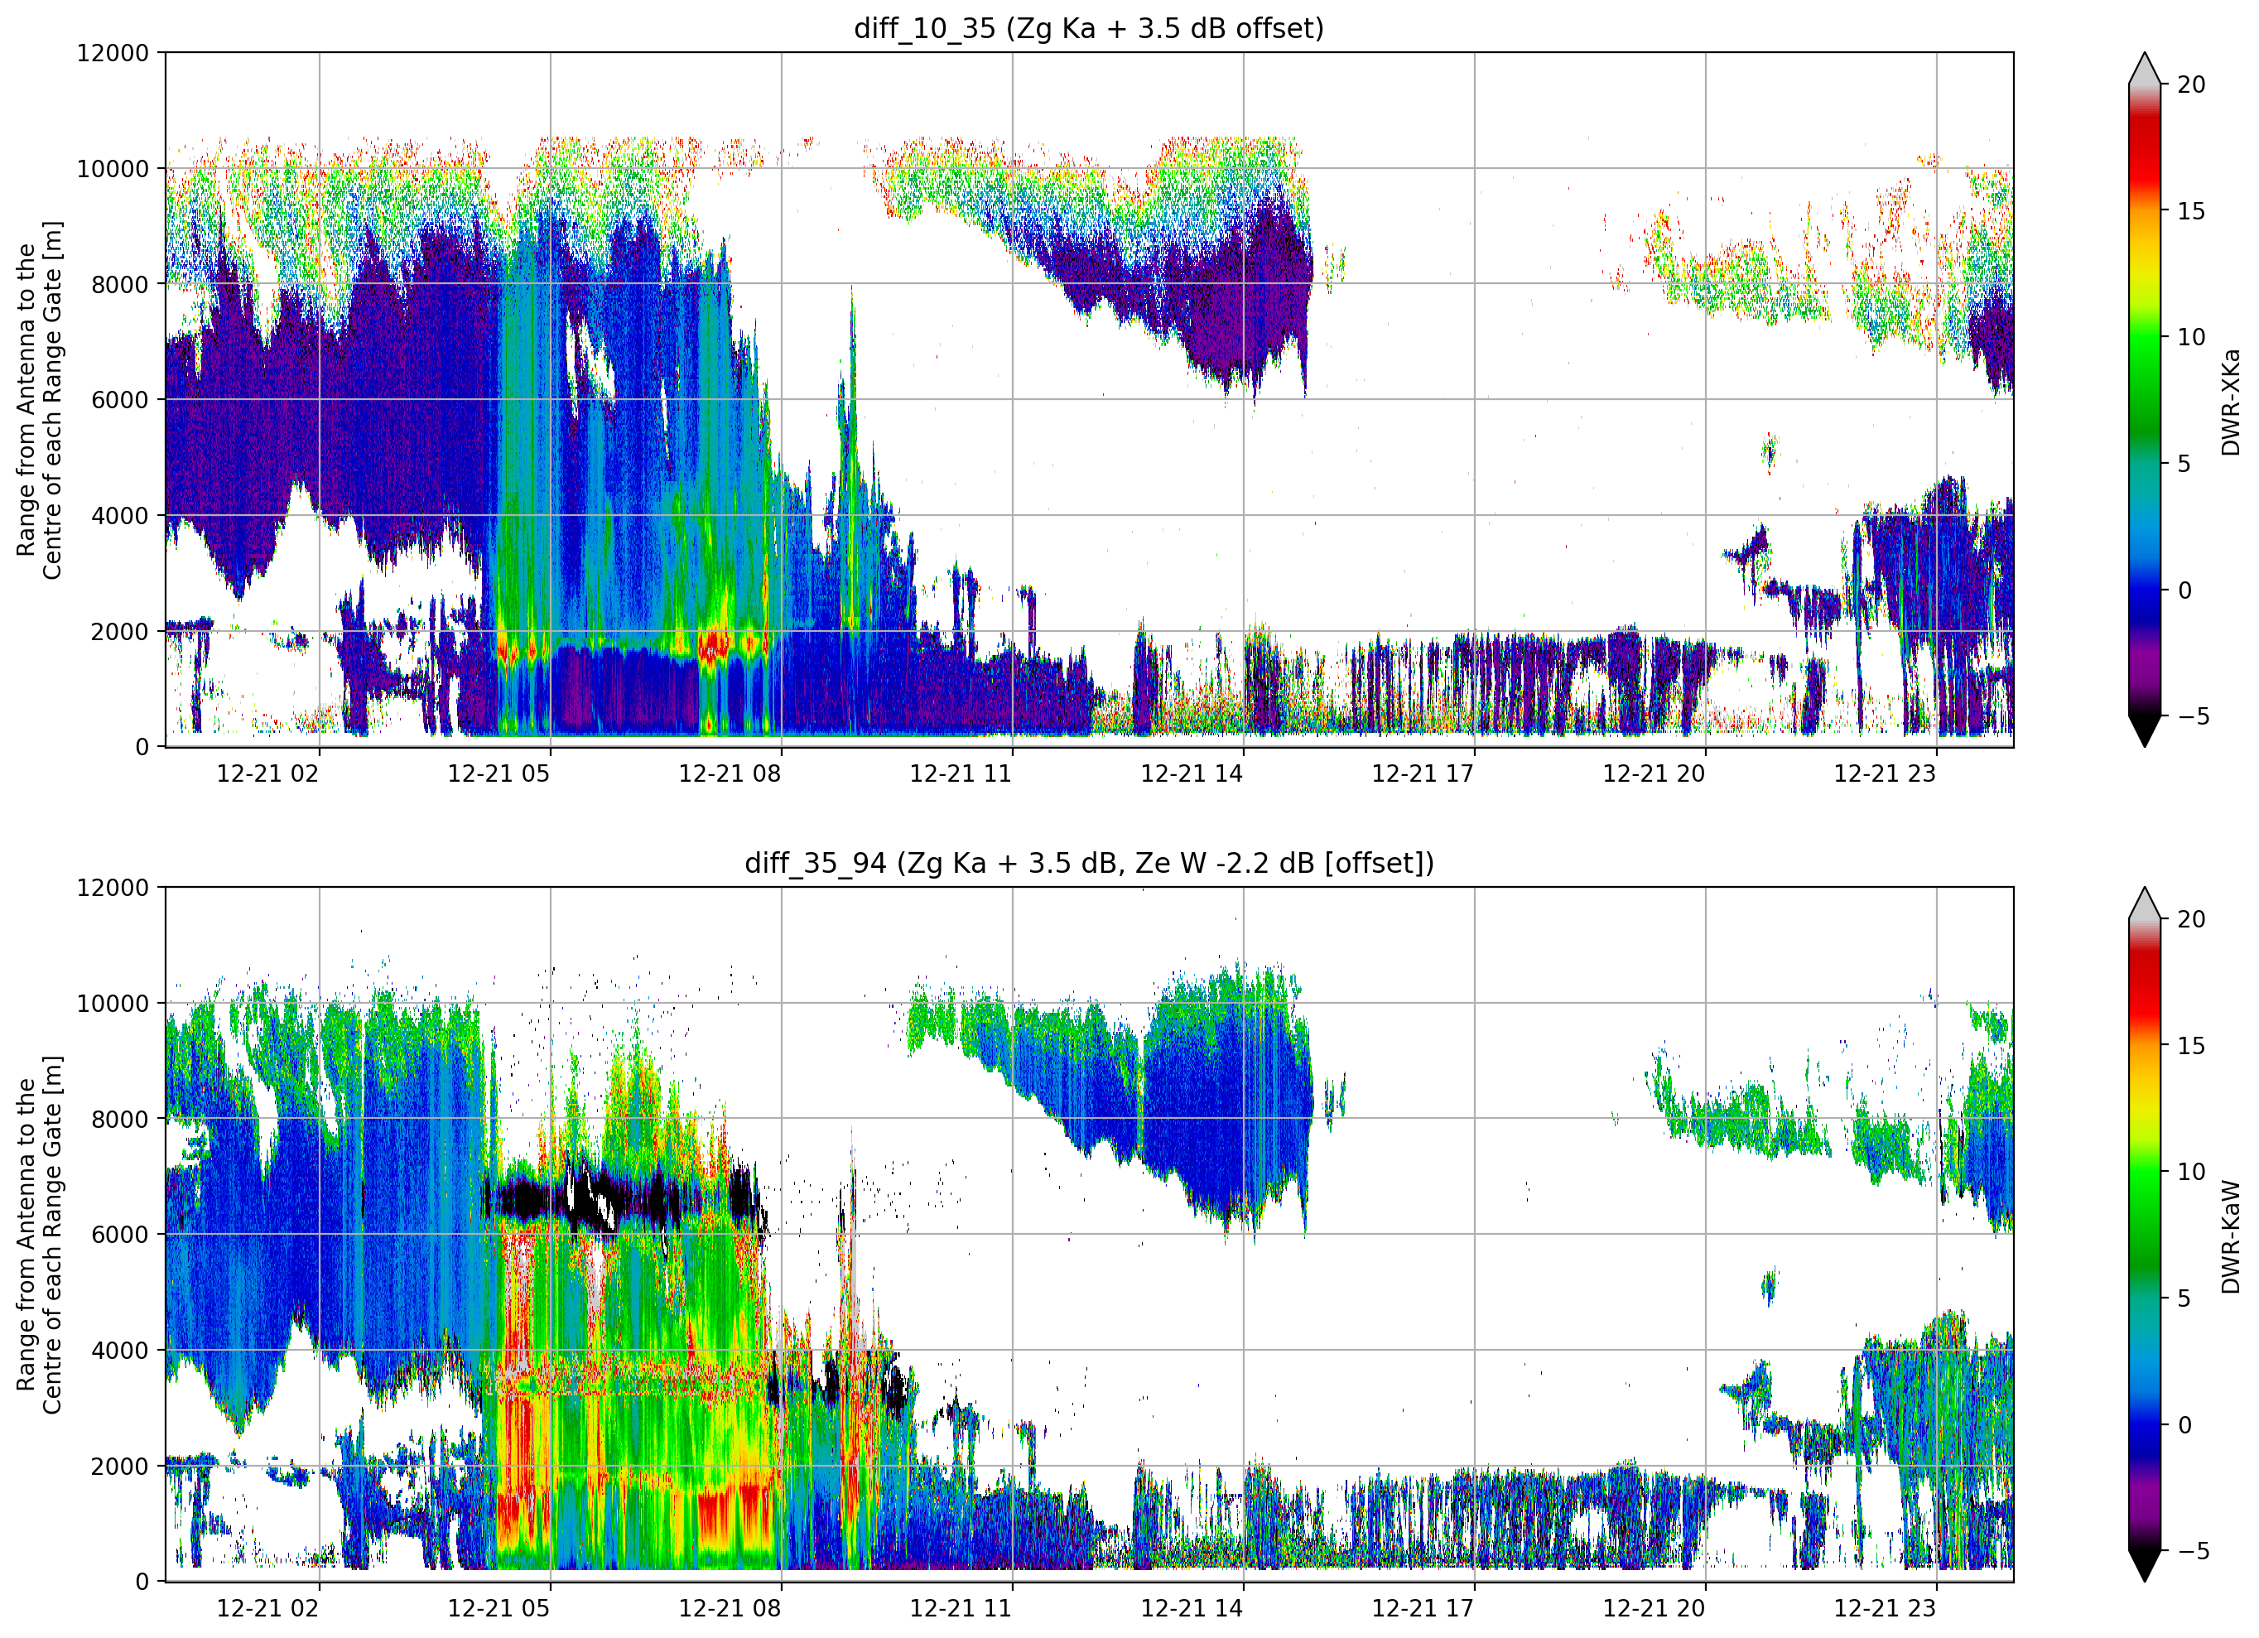Click the bottom plot x tick 12-21 11
This screenshot has height=1638, width=2259.
961,1608
